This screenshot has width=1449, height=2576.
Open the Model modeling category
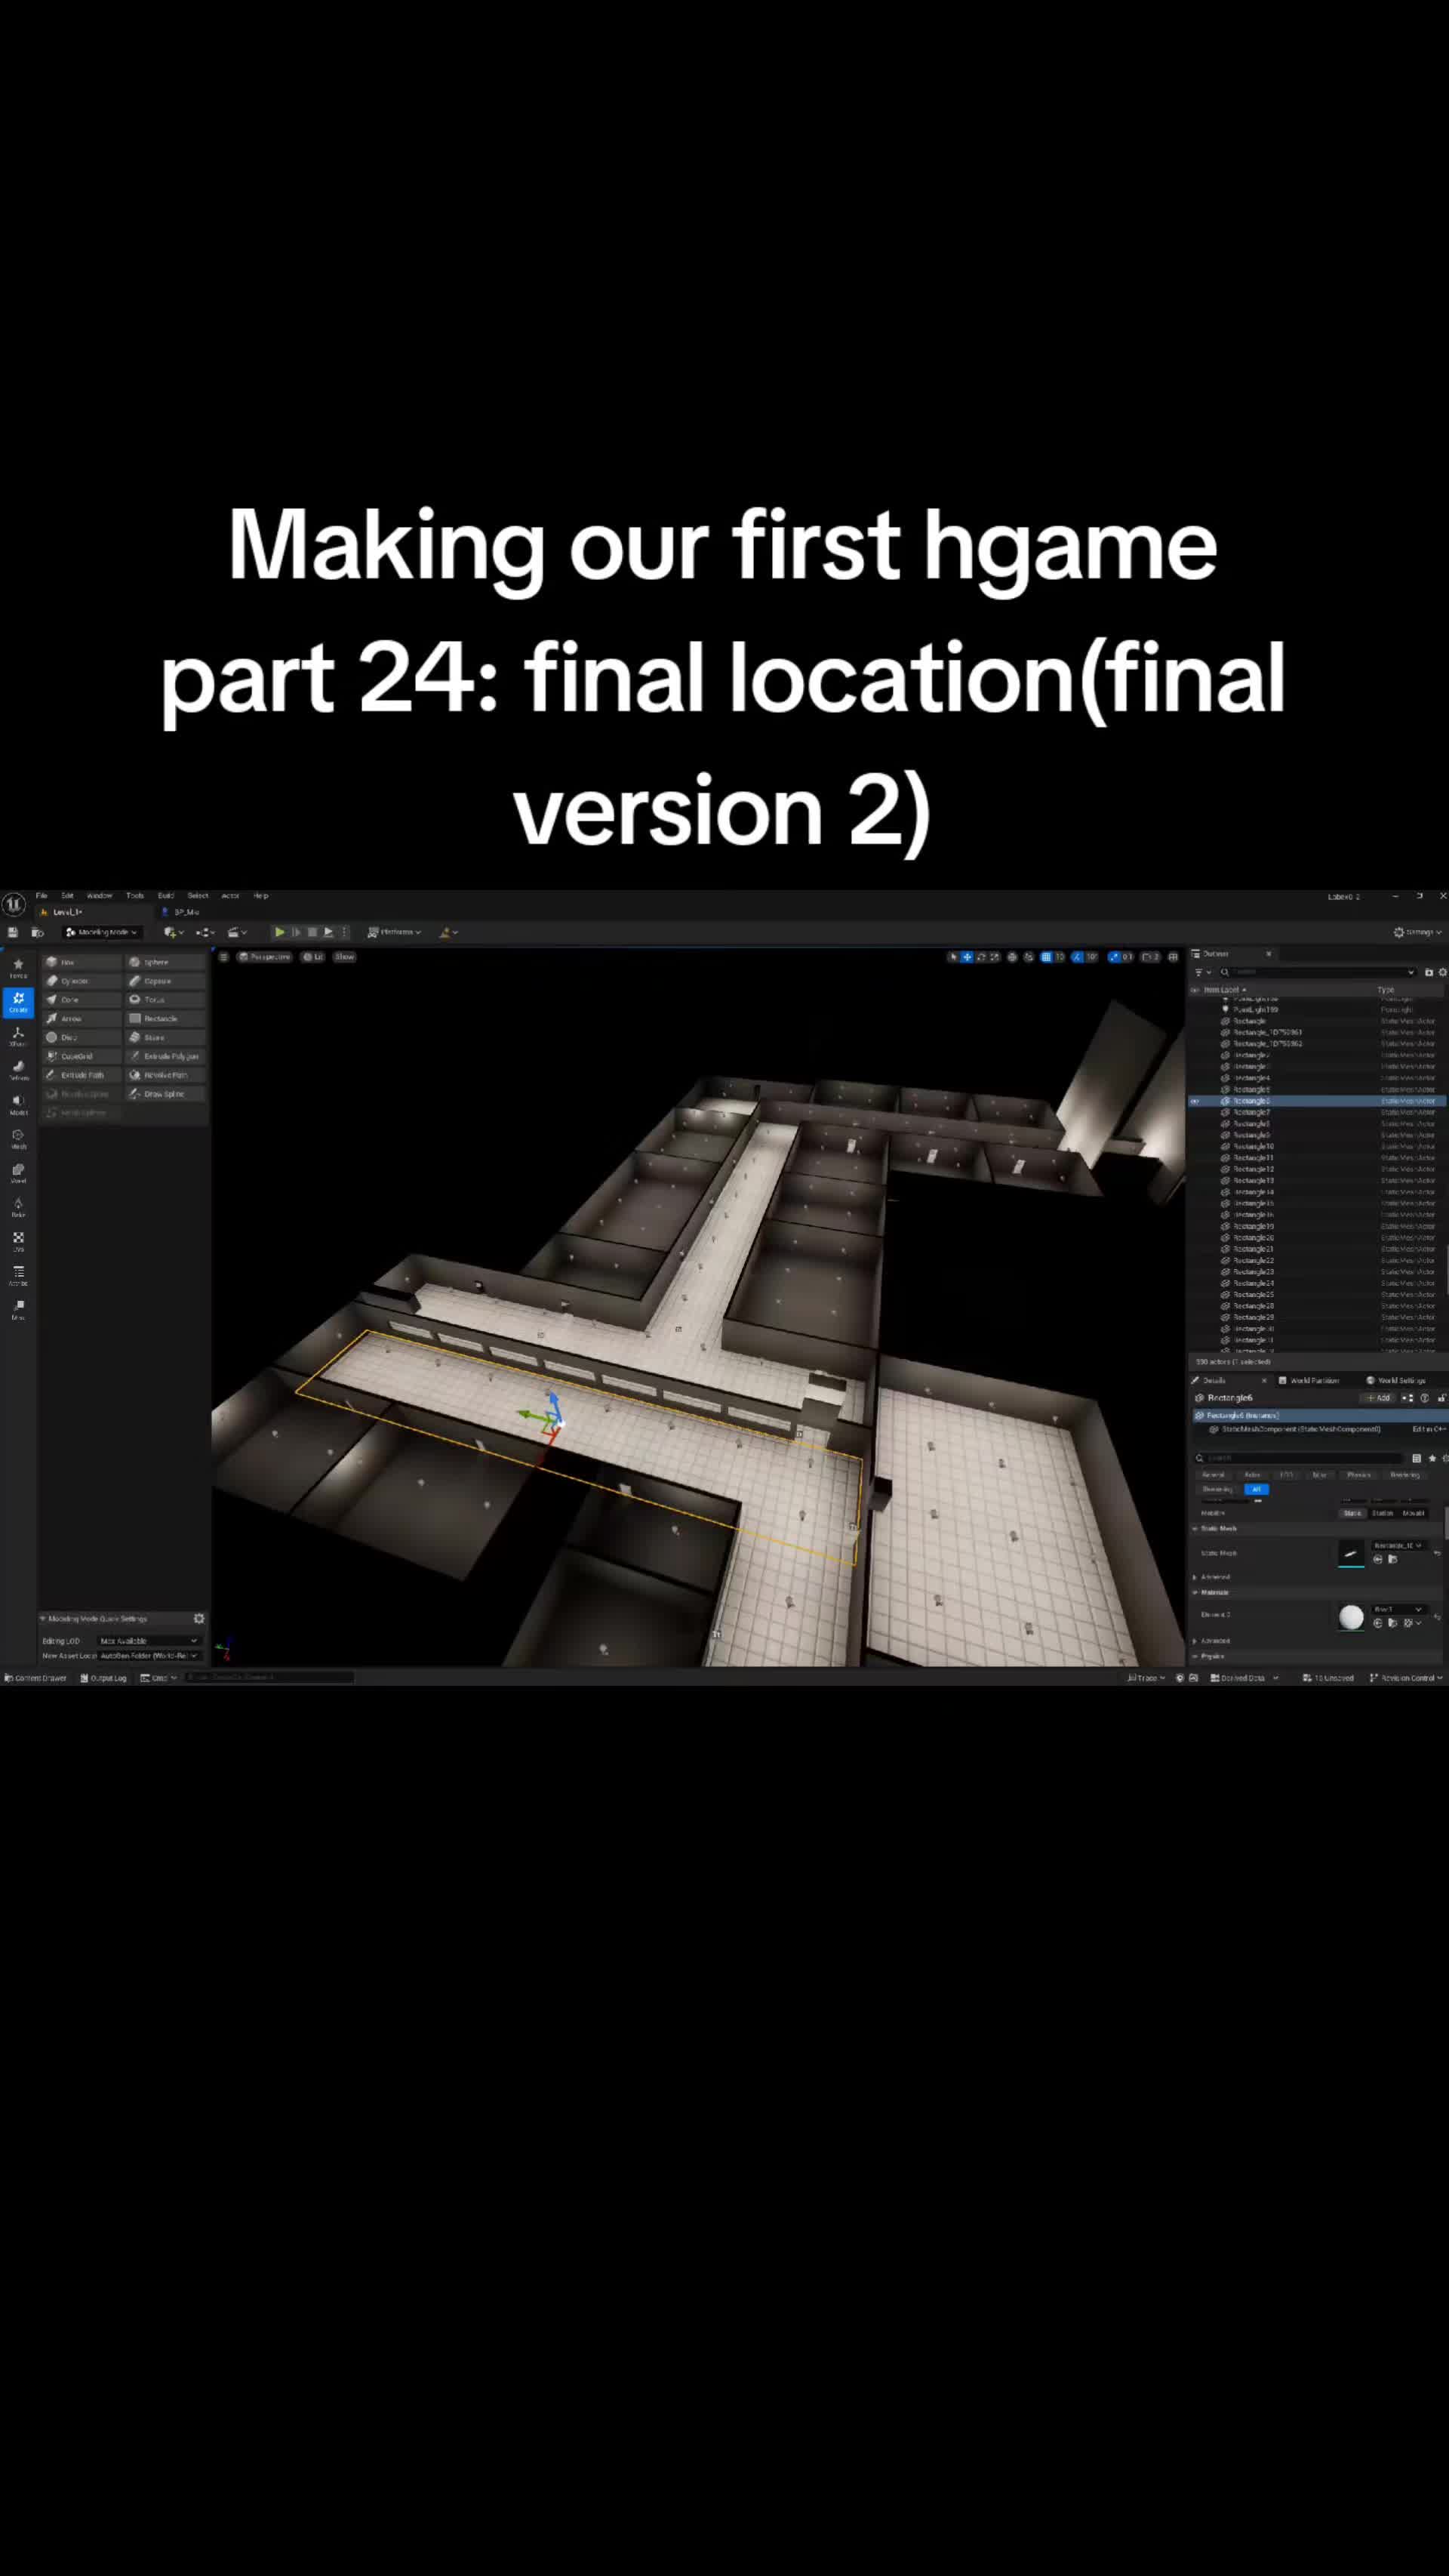pyautogui.click(x=18, y=1104)
